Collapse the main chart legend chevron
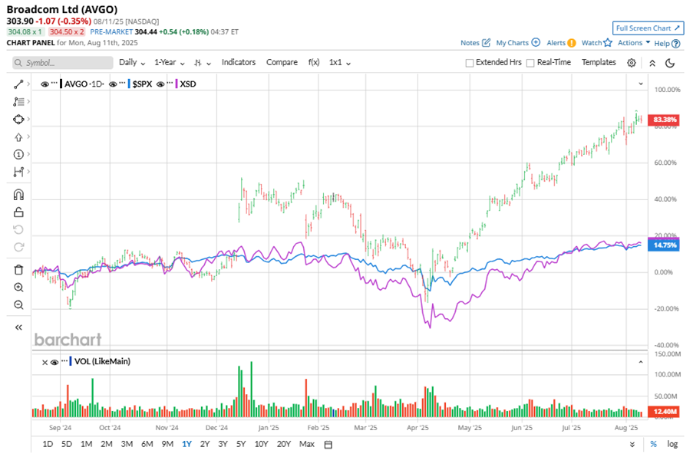Screen dimensions: 693x457 click(640, 84)
